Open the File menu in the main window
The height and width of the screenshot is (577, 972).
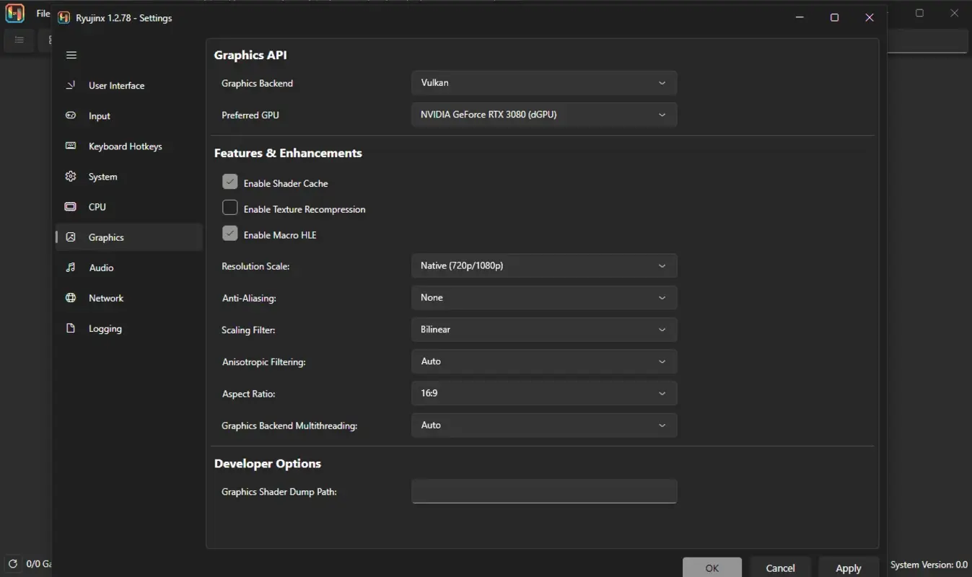click(x=43, y=12)
